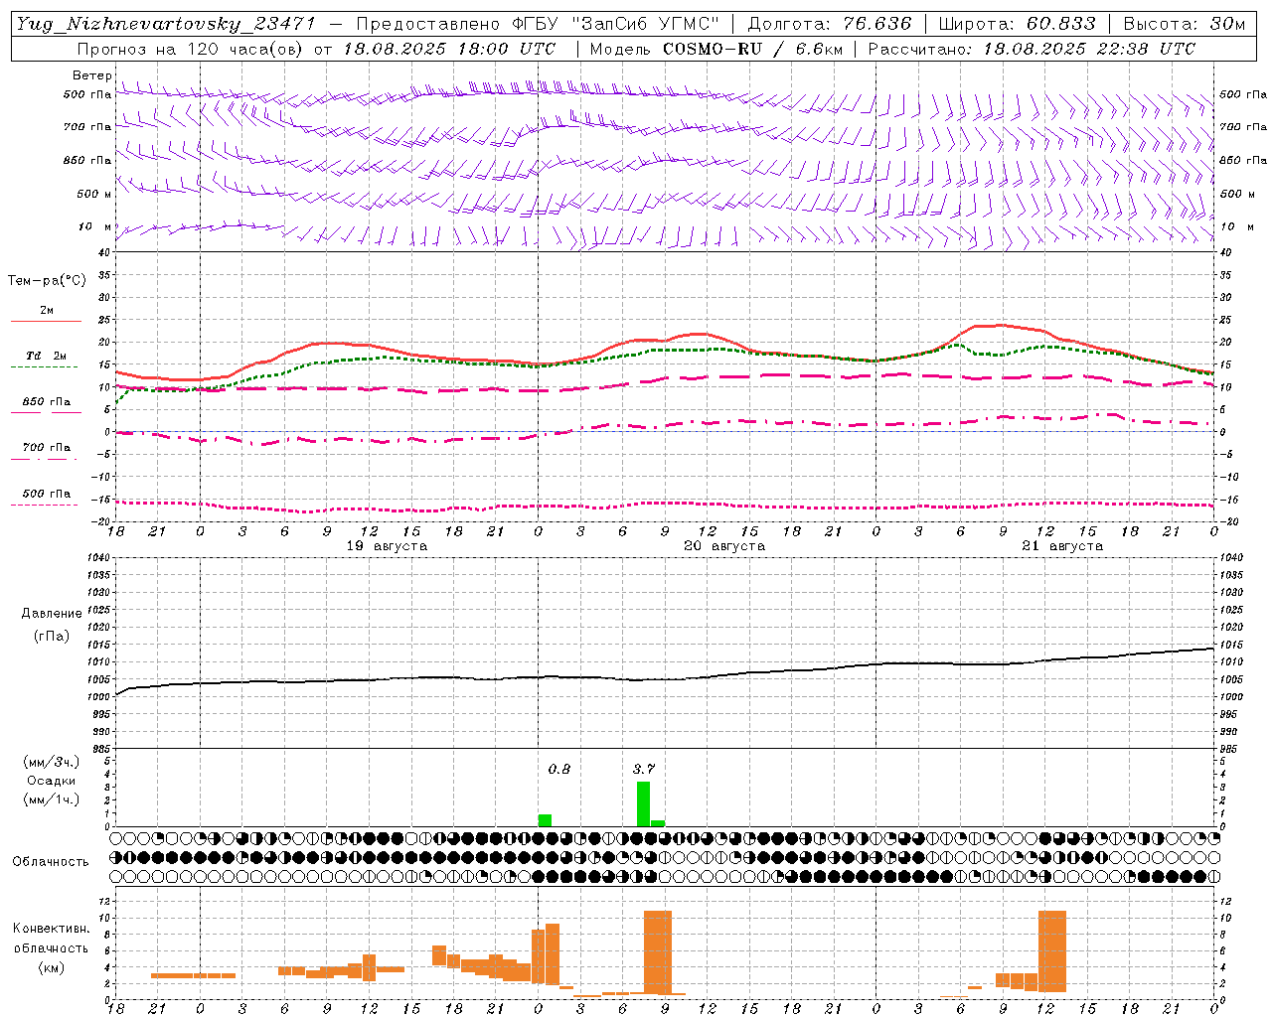Click the '19 августа' date label
Image resolution: width=1272 pixels, height=1017 pixels.
tap(387, 546)
